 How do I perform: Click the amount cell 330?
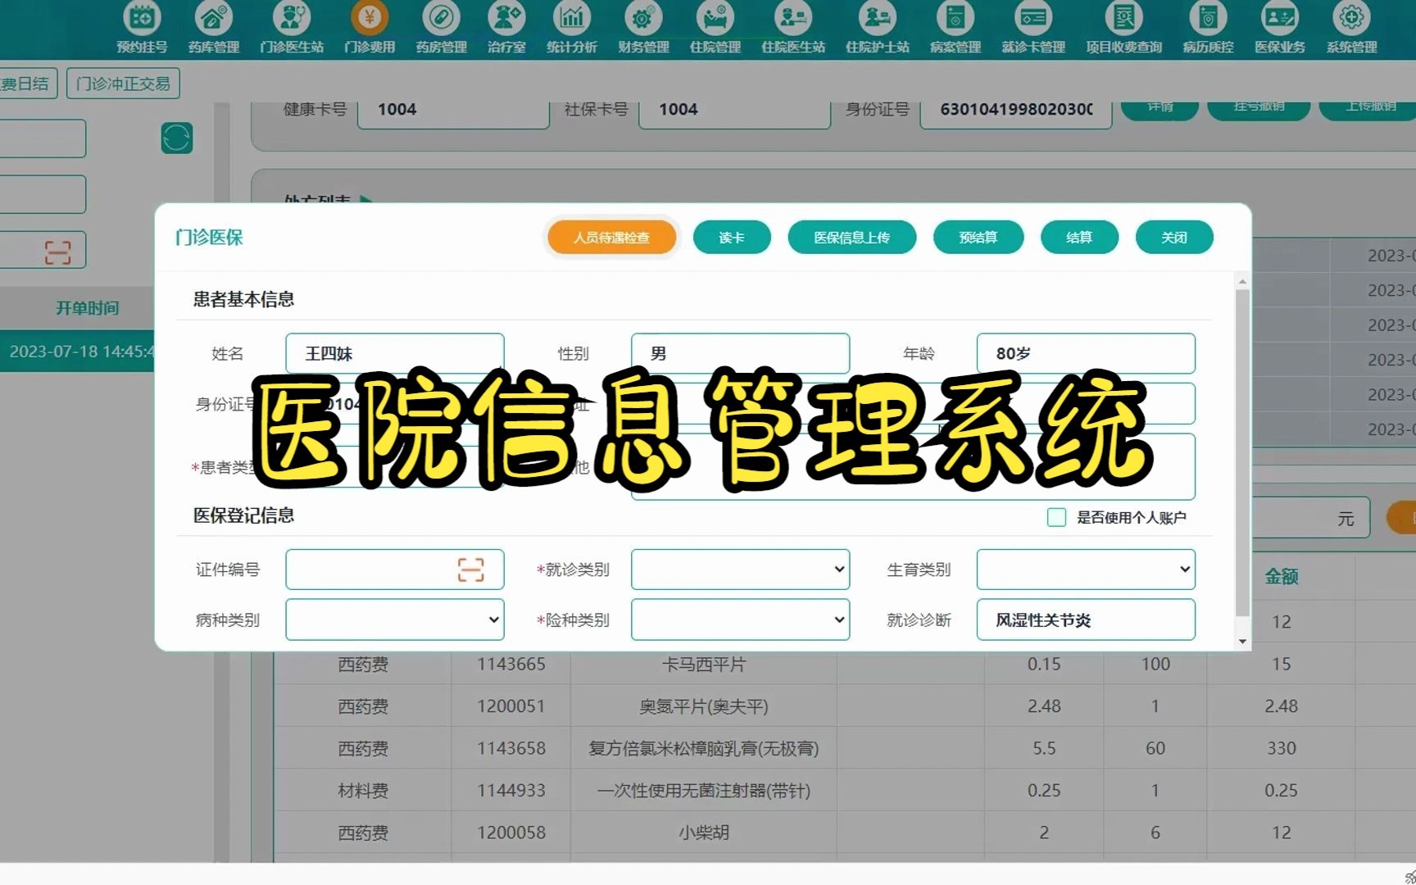pyautogui.click(x=1281, y=748)
